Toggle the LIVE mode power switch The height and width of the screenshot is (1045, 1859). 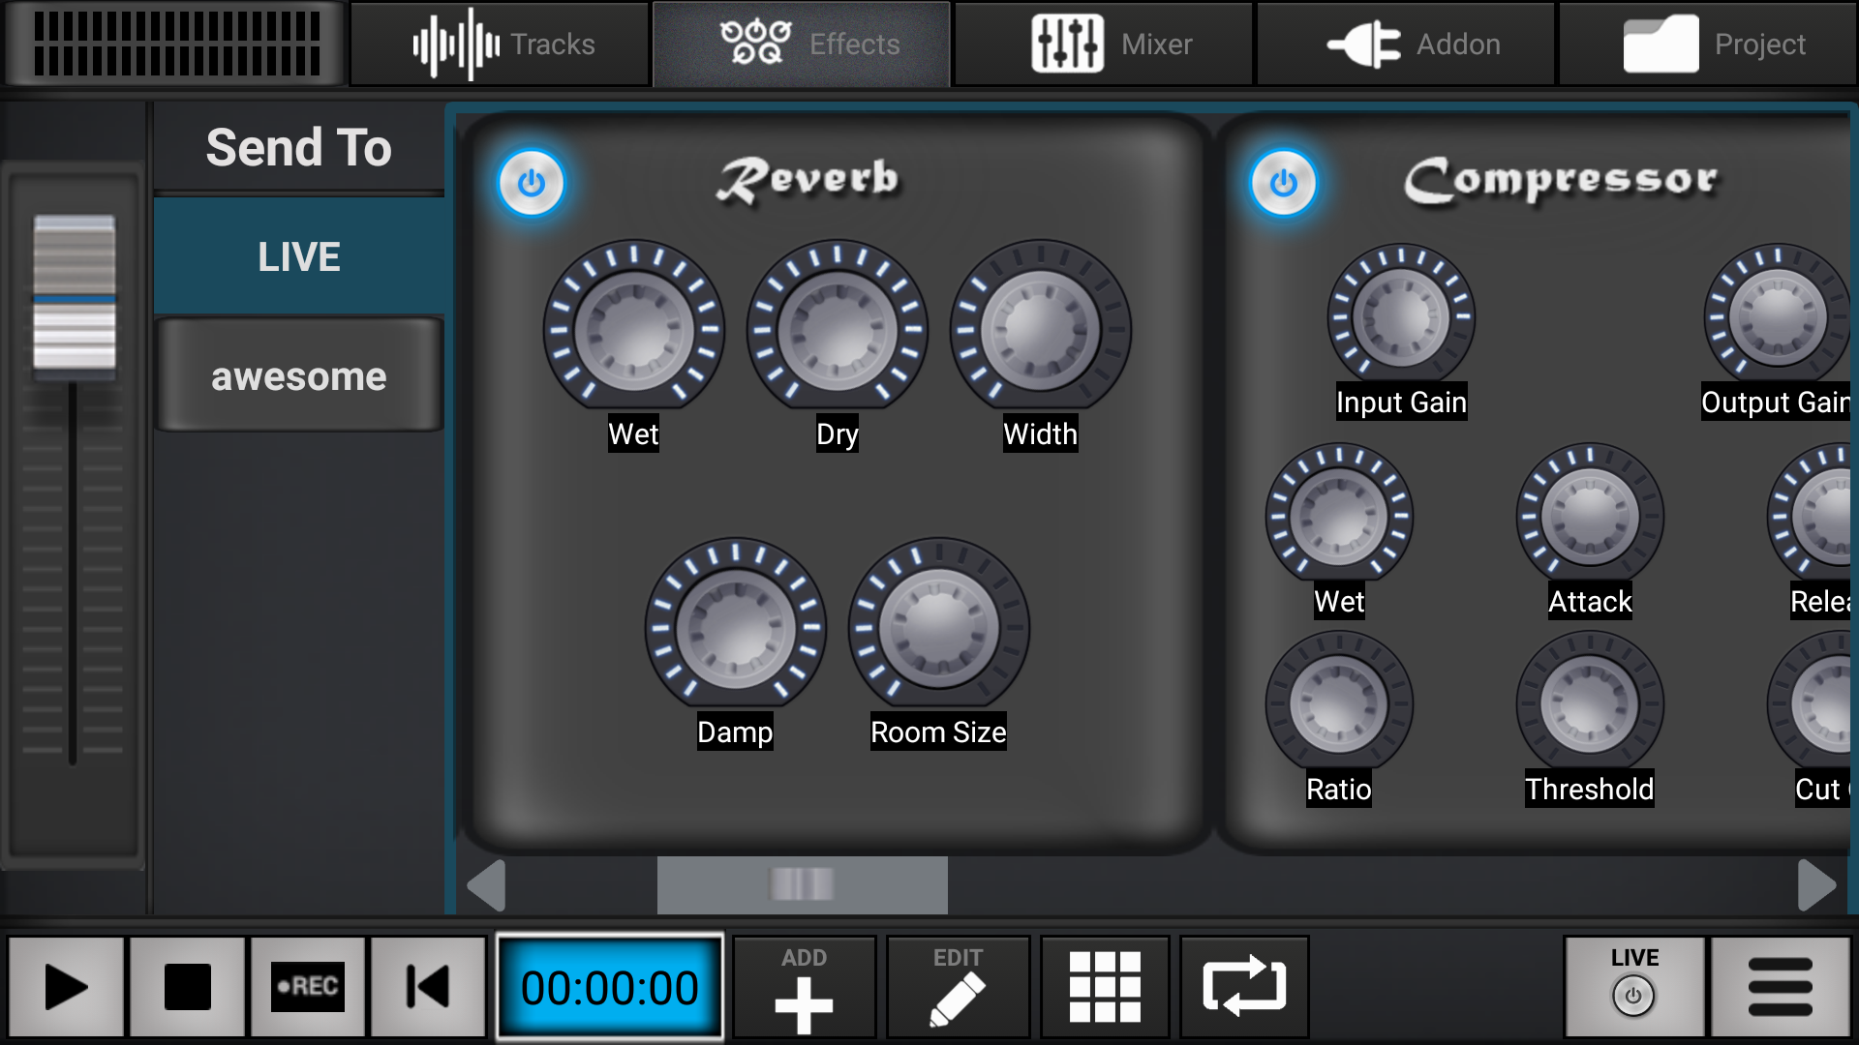[x=1632, y=996]
